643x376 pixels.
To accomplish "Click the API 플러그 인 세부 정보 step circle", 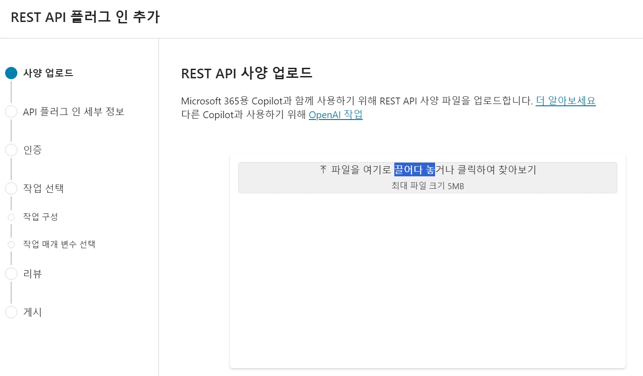I will pos(11,112).
